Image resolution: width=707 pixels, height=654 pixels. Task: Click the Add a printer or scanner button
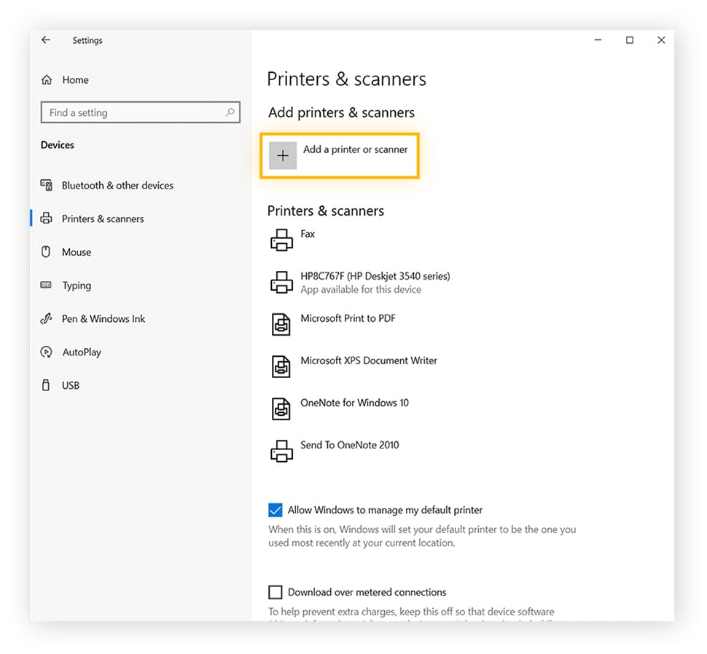pos(340,155)
